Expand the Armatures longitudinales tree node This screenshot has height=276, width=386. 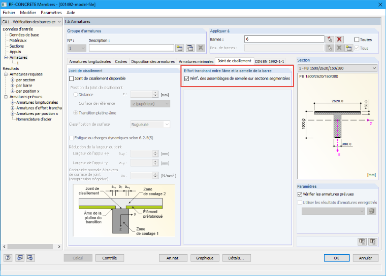(x=12, y=102)
